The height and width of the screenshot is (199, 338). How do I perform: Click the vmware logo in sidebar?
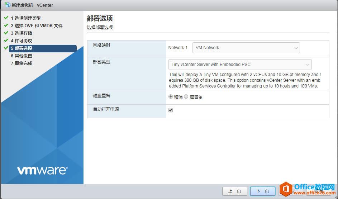[42, 170]
